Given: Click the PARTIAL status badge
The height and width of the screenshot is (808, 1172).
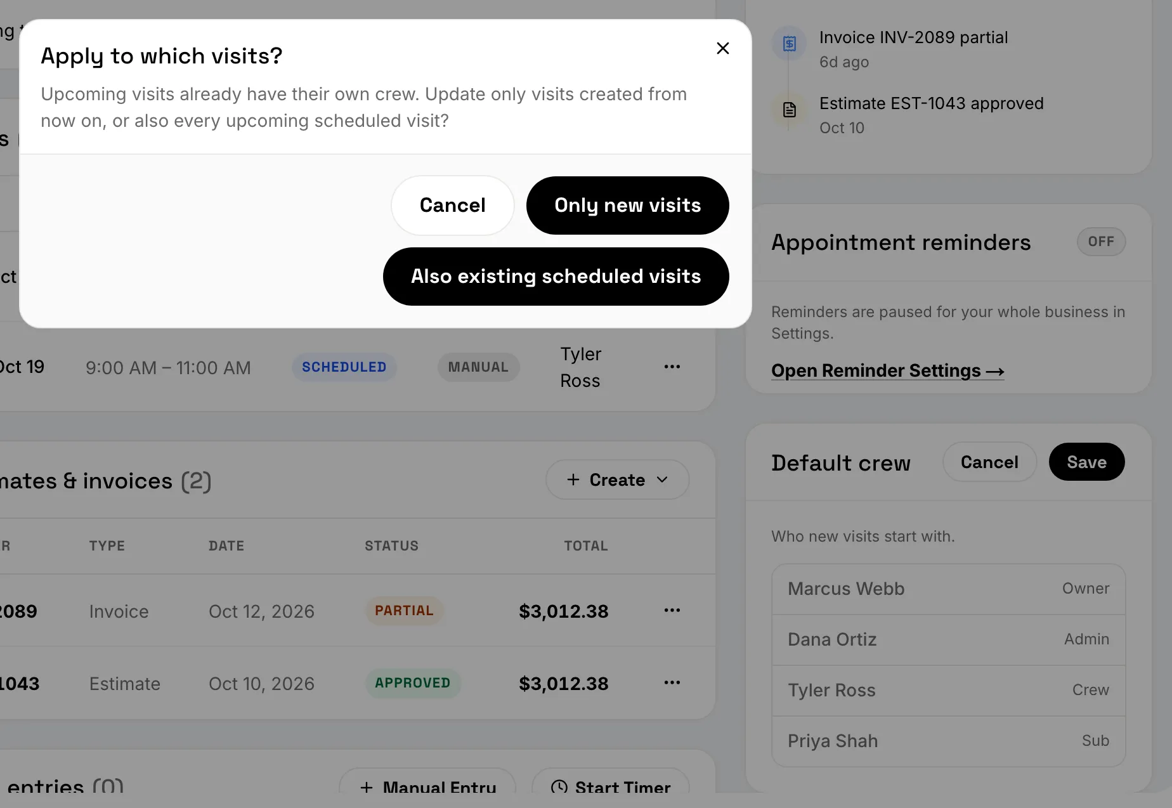Looking at the screenshot, I should pyautogui.click(x=404, y=611).
